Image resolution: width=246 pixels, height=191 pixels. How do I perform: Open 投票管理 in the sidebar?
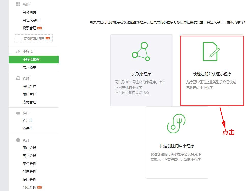coord(29,28)
